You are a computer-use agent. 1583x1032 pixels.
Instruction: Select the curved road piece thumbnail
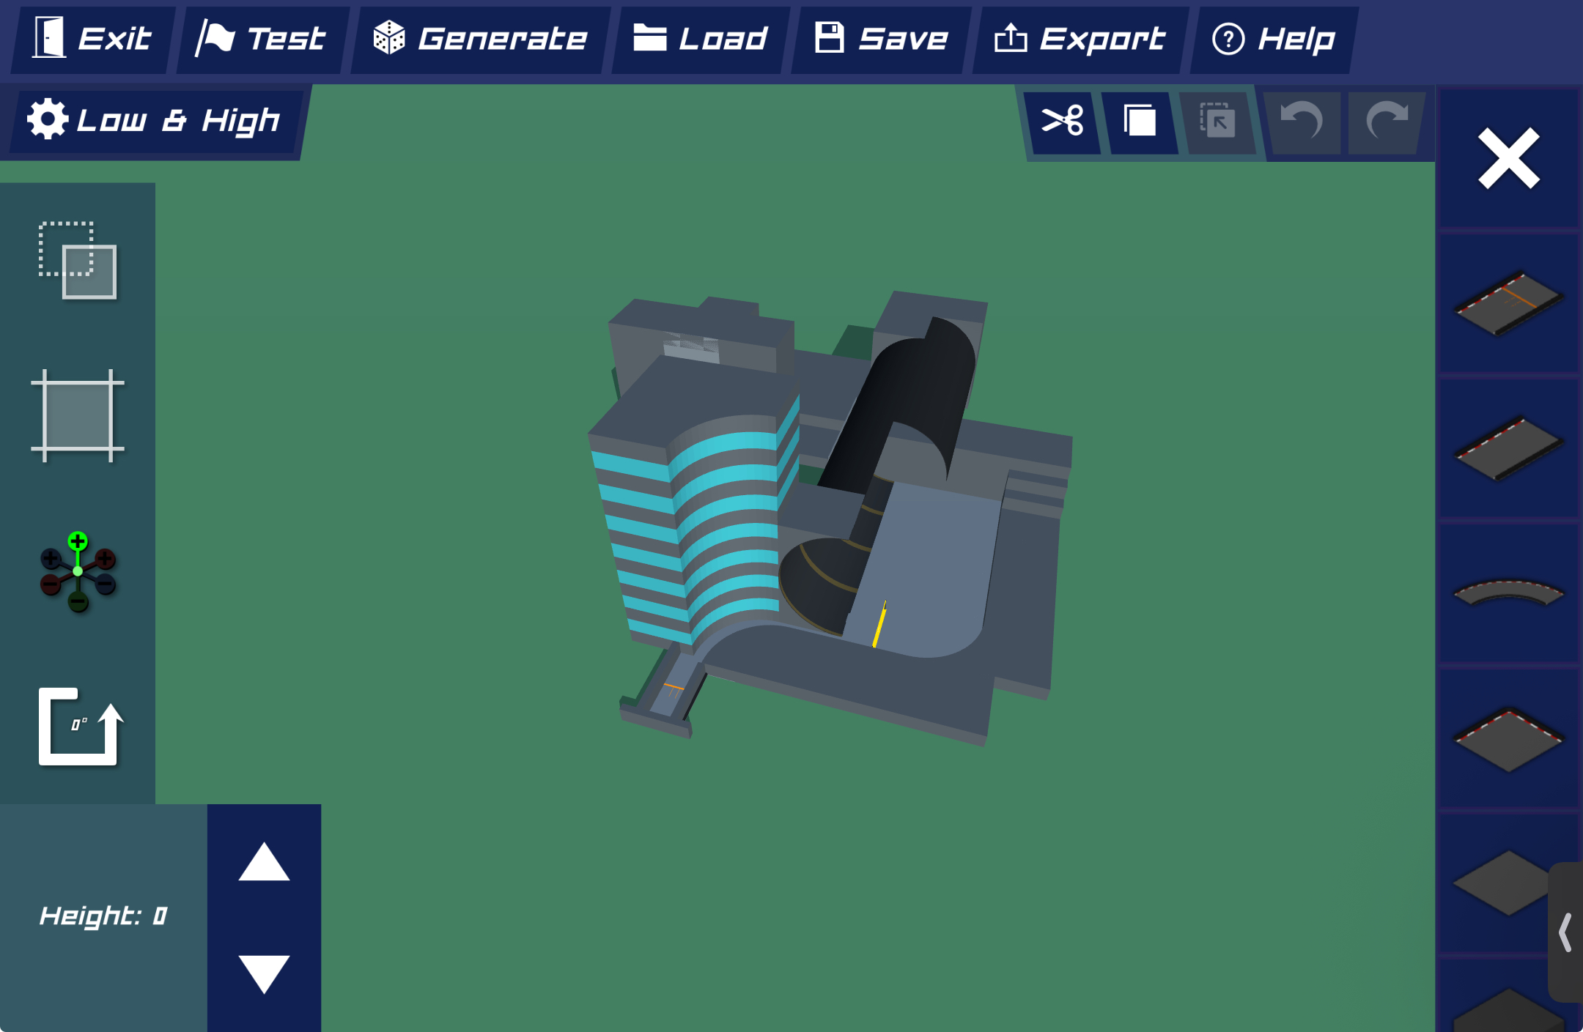coord(1508,593)
